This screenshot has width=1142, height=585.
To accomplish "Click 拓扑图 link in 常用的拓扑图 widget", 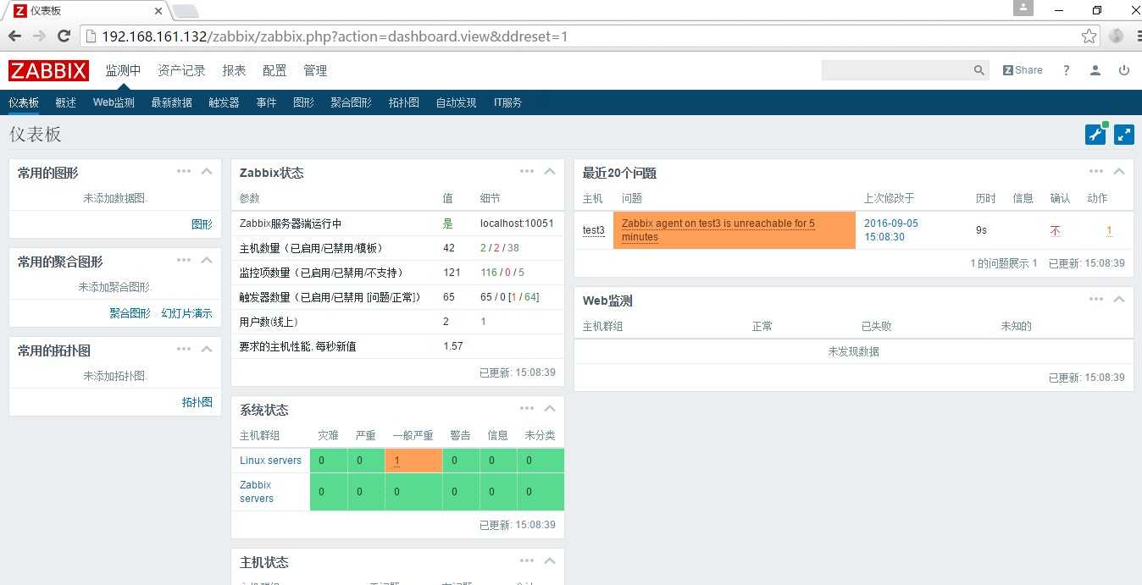I will click(x=197, y=402).
